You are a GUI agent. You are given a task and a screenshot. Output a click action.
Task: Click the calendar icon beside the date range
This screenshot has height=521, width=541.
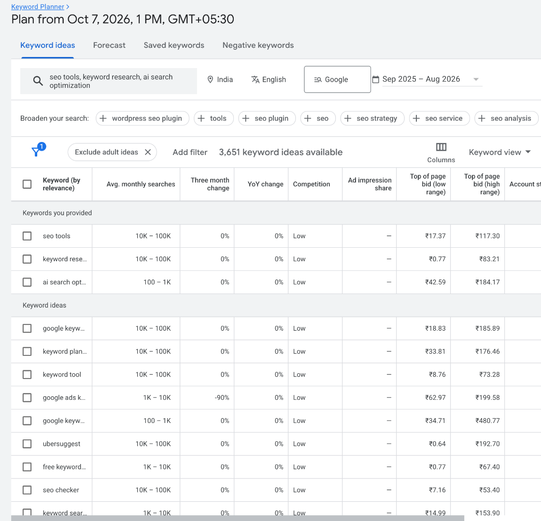[376, 79]
